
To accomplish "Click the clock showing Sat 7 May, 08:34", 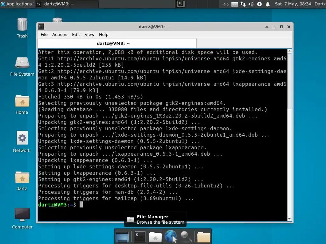I will pos(293,4).
